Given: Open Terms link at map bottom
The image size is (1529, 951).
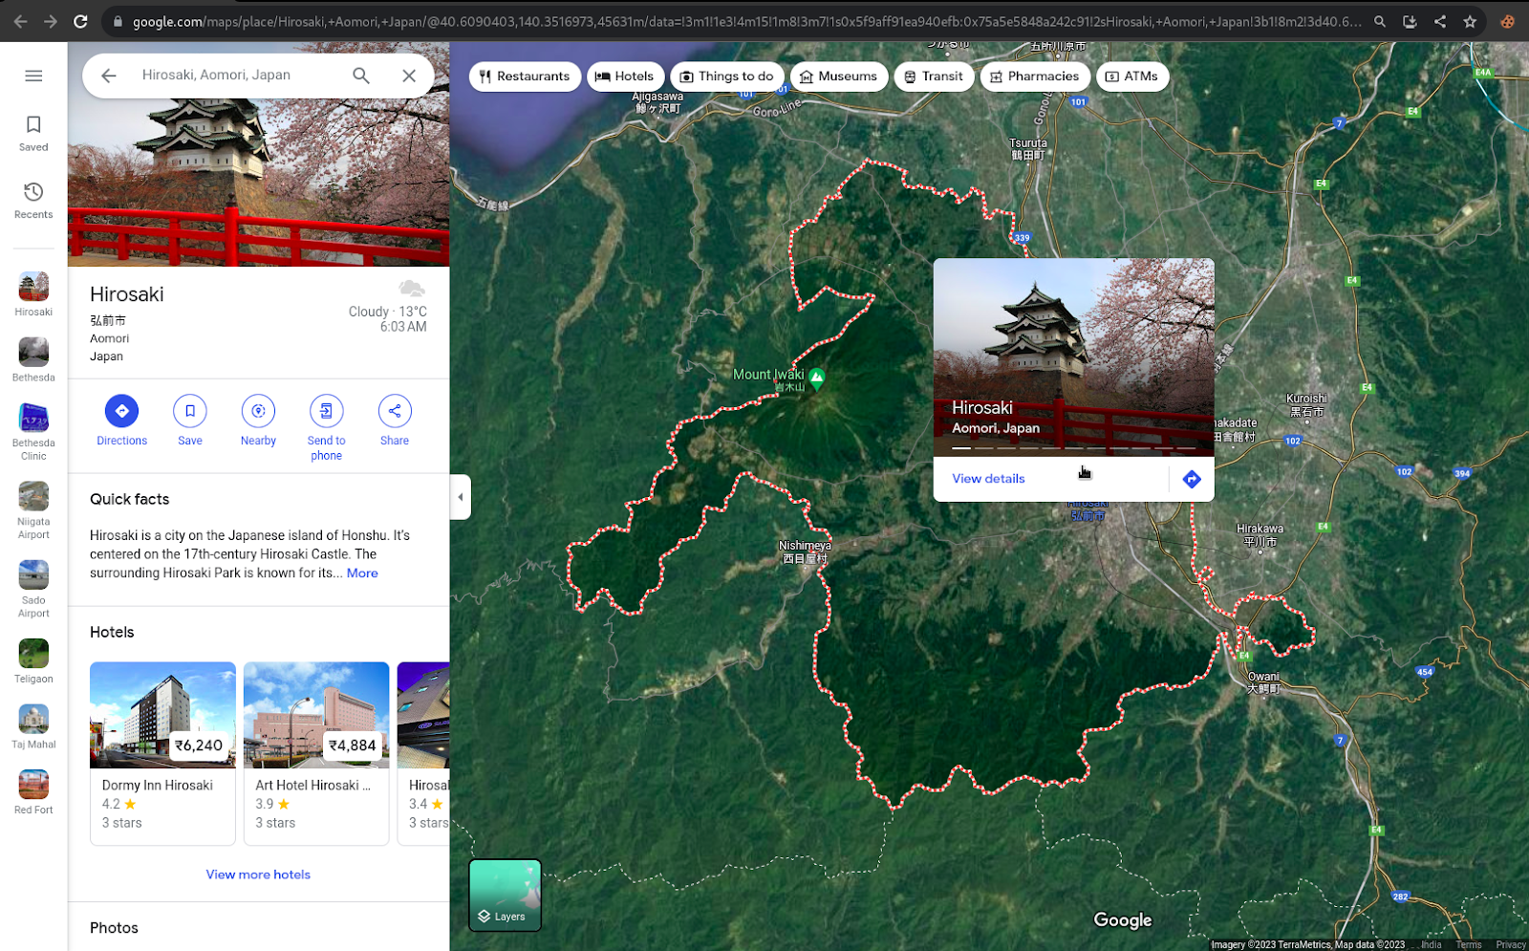Looking at the screenshot, I should (x=1468, y=944).
